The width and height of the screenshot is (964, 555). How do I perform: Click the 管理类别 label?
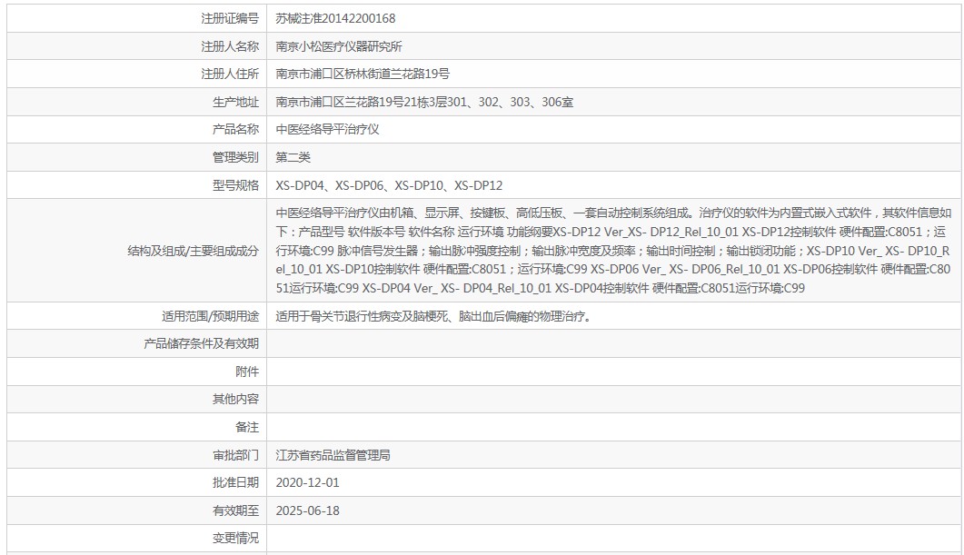click(235, 157)
